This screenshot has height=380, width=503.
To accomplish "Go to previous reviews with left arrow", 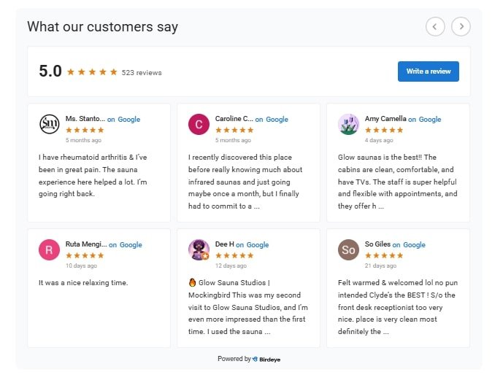I will (x=435, y=27).
